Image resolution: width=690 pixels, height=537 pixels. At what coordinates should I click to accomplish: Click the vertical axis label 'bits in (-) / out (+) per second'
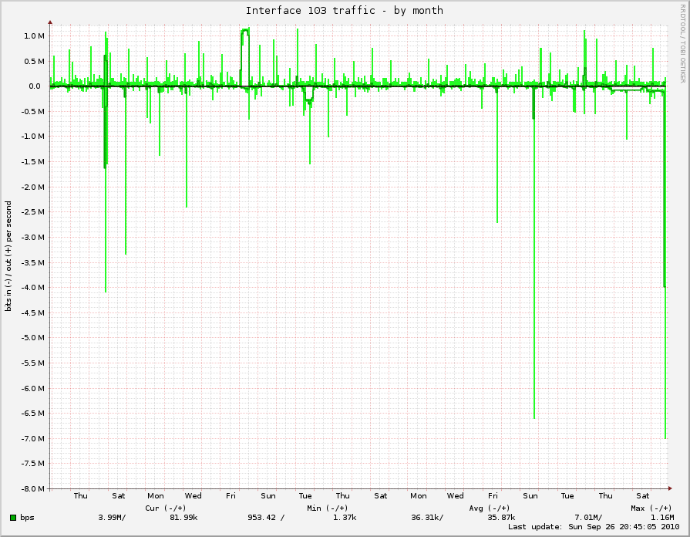point(8,256)
